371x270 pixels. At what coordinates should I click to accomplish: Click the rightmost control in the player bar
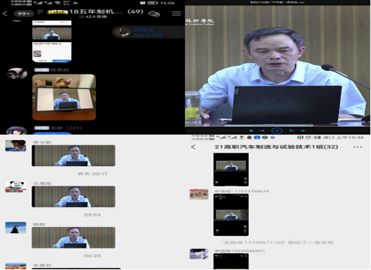[303, 131]
